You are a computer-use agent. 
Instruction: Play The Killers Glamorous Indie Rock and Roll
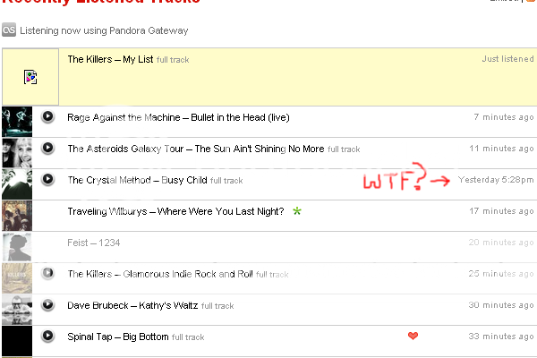pos(48,273)
